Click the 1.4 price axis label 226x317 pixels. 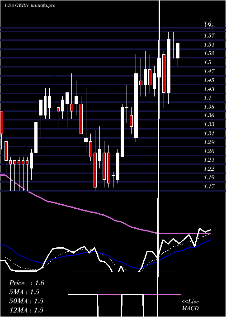(207, 98)
